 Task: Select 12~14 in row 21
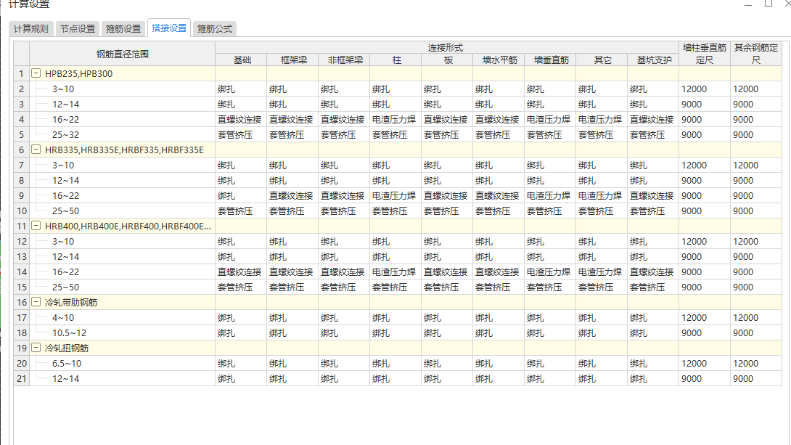click(x=65, y=378)
